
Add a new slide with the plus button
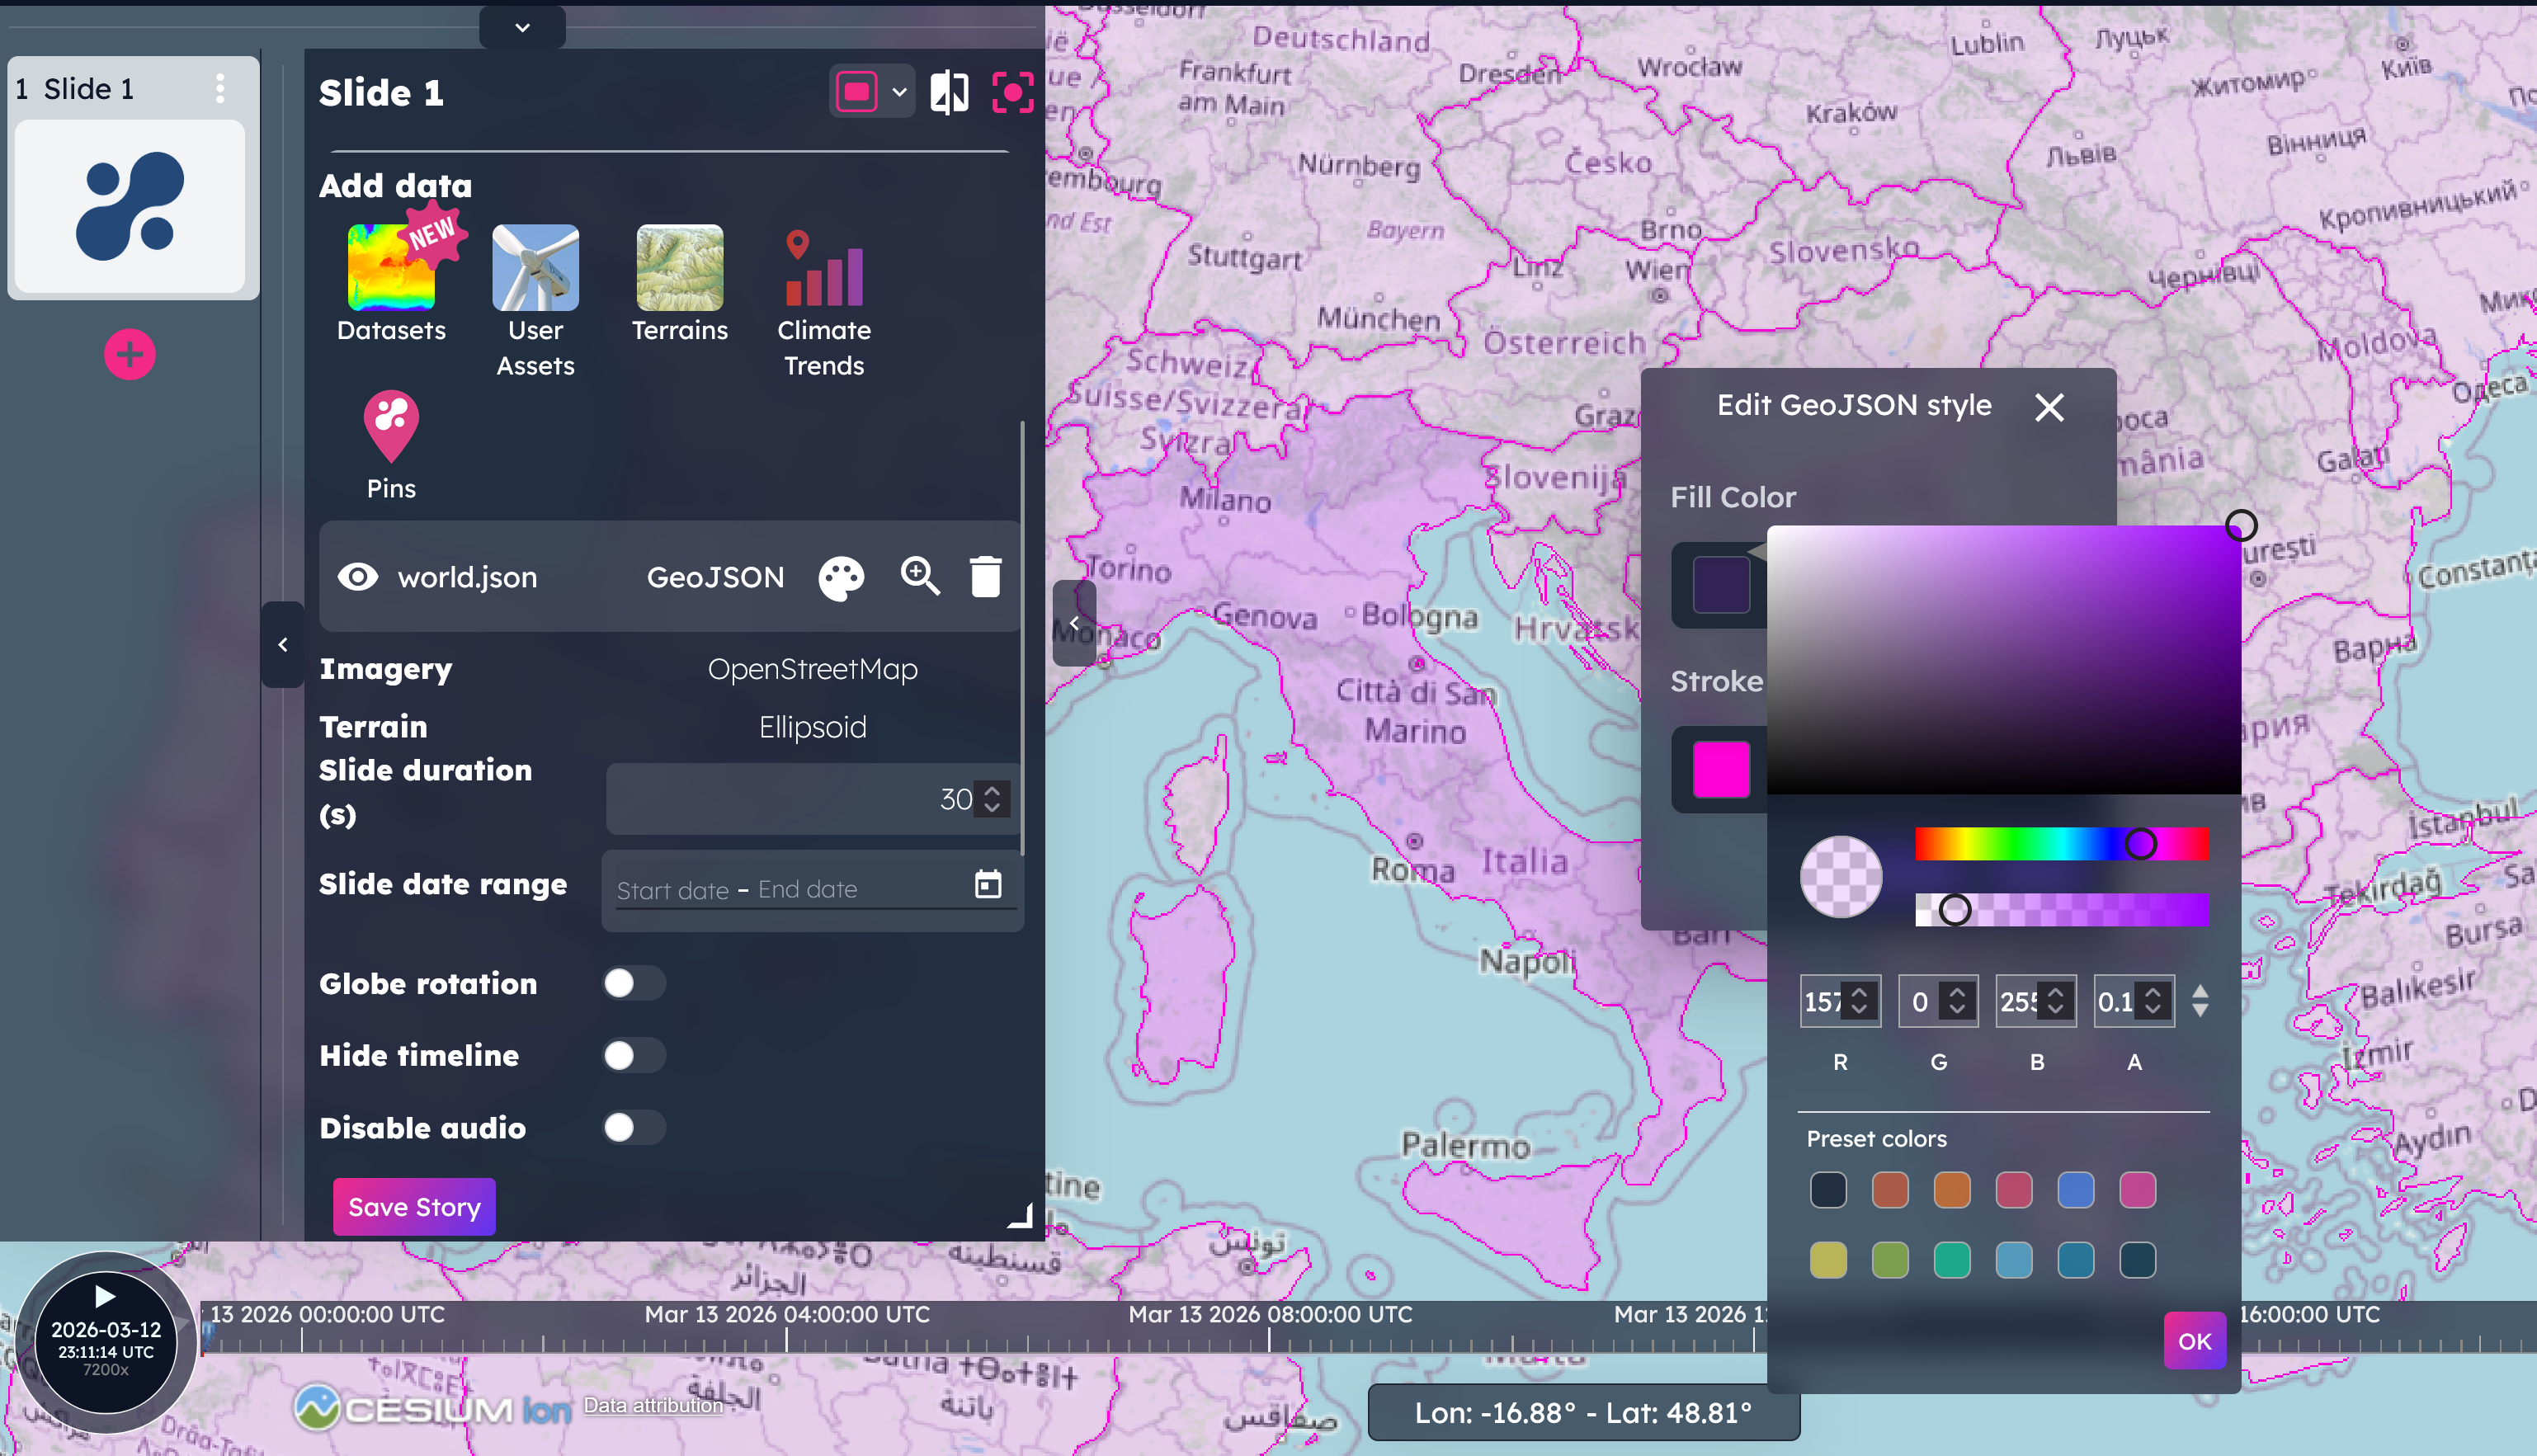(x=129, y=354)
